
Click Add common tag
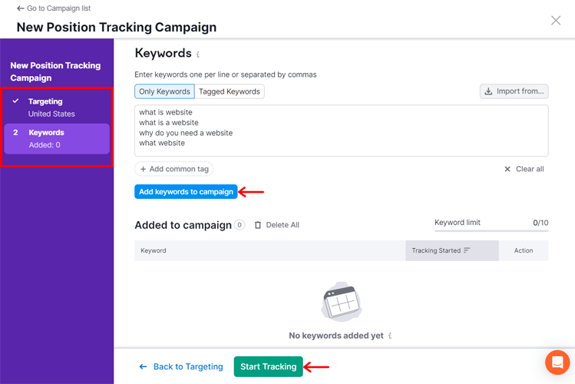point(173,169)
